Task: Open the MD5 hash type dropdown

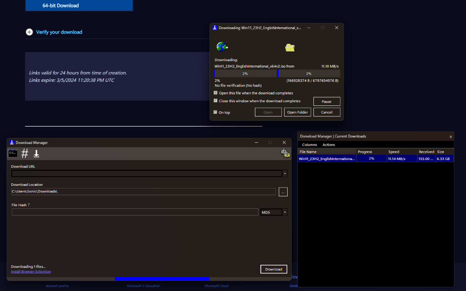Action: 285,212
